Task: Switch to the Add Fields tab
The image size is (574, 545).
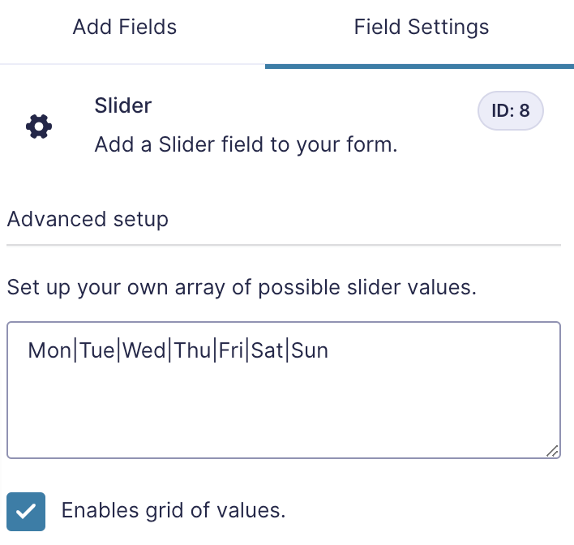Action: (x=125, y=27)
